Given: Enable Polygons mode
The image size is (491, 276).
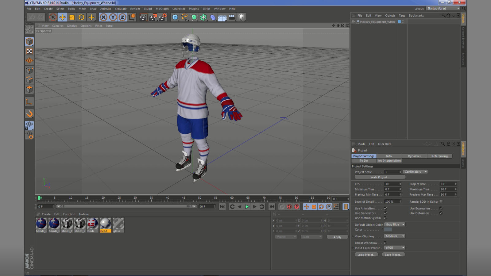Looking at the screenshot, I should coord(29,89).
